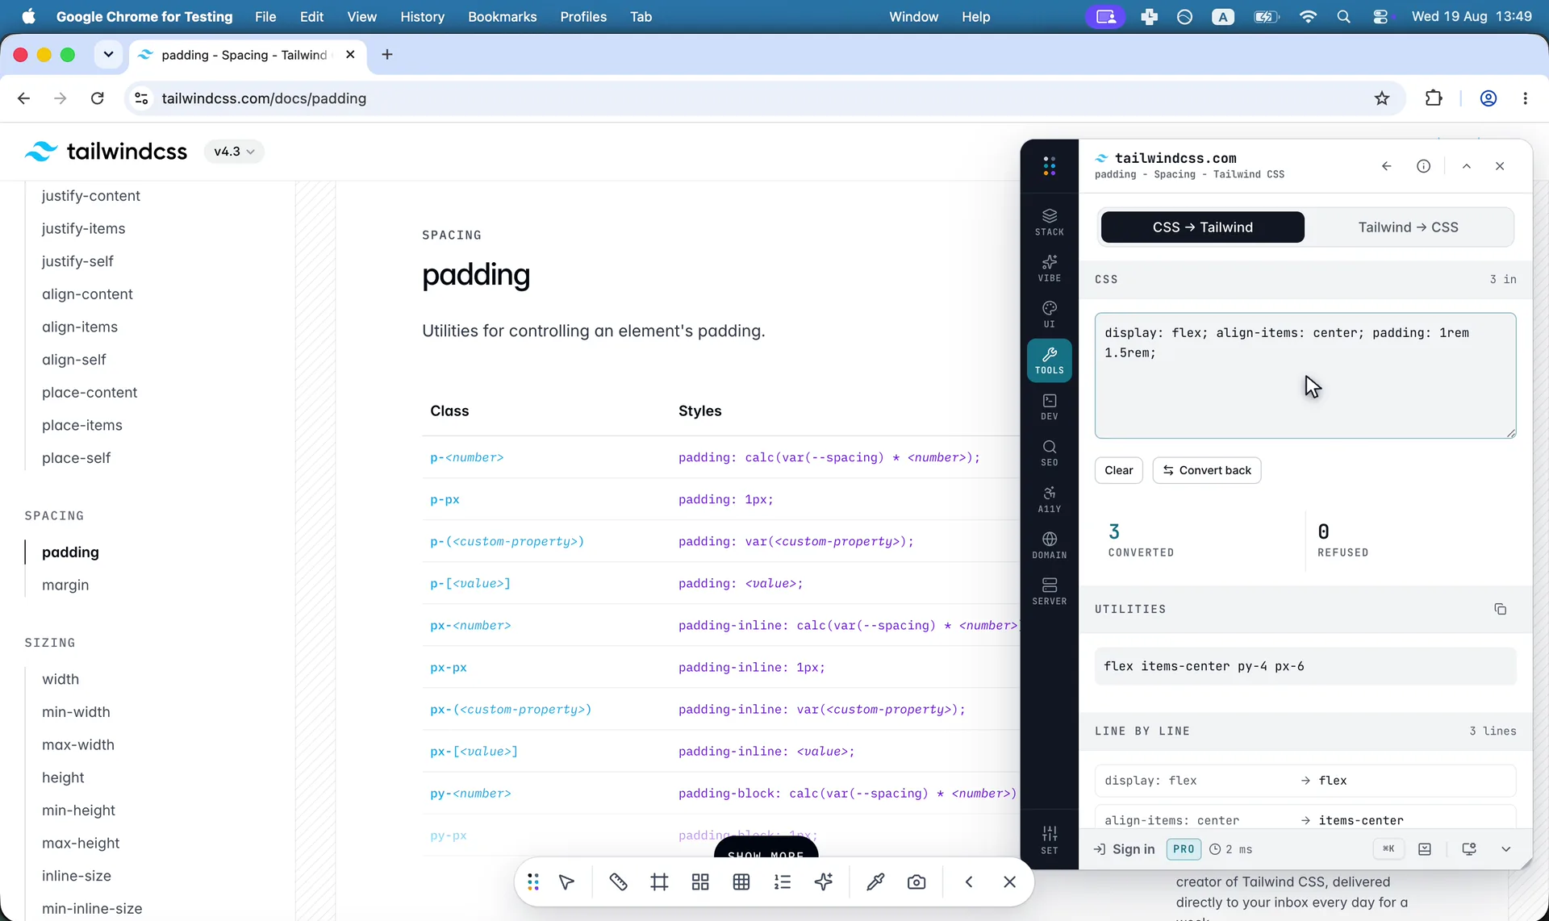This screenshot has width=1549, height=921.
Task: Open the margin docs link
Action: pyautogui.click(x=65, y=585)
